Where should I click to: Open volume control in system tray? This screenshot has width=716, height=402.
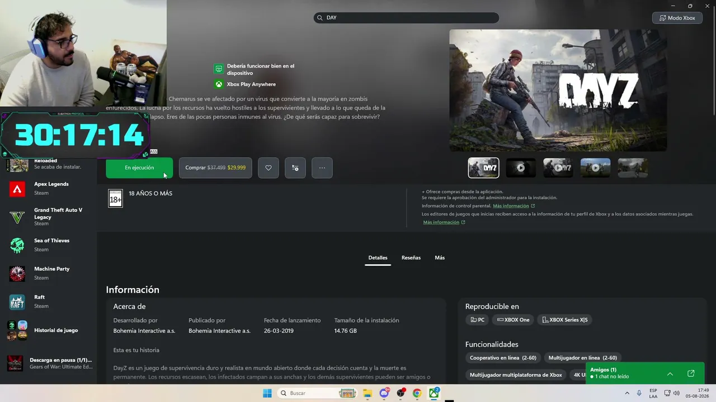(677, 393)
